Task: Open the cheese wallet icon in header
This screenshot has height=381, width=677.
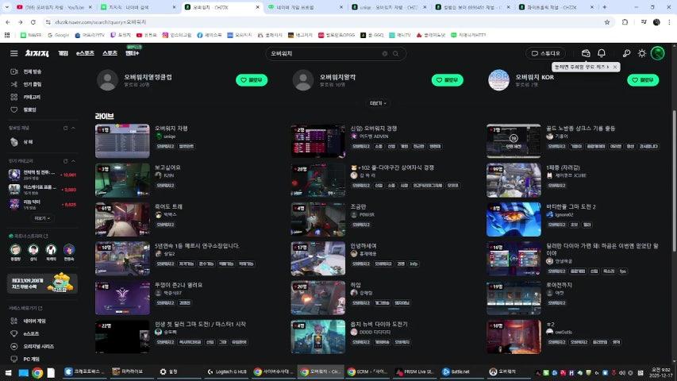Action: click(586, 53)
